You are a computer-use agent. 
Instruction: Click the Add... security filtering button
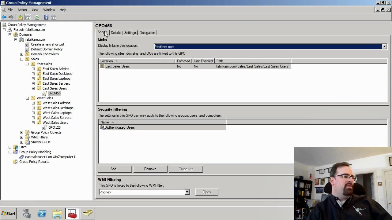tap(115, 169)
